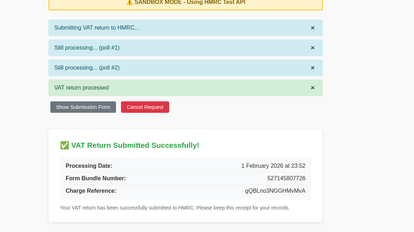The image size is (414, 232).
Task: Dismiss the 'Still processing... (poll #1)' alert
Action: [313, 47]
